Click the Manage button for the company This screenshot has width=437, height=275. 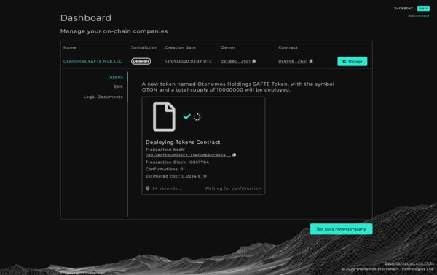click(353, 61)
